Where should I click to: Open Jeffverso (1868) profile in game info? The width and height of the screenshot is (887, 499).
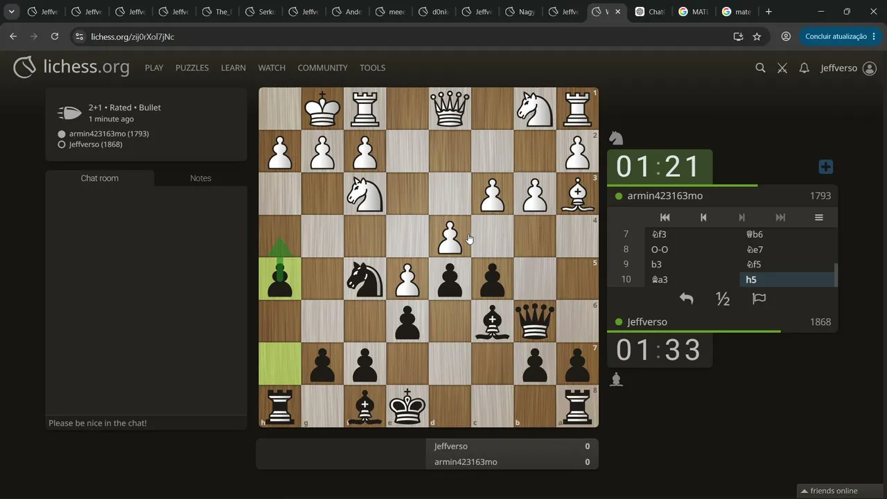pyautogui.click(x=96, y=144)
